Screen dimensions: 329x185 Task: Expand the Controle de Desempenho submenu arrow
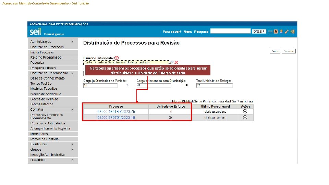coord(72,73)
